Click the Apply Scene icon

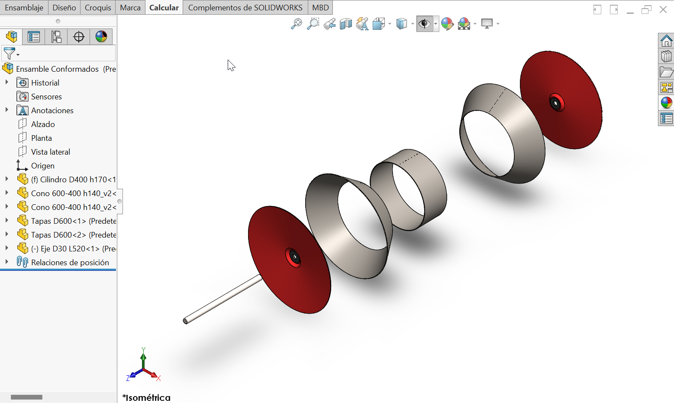[464, 24]
